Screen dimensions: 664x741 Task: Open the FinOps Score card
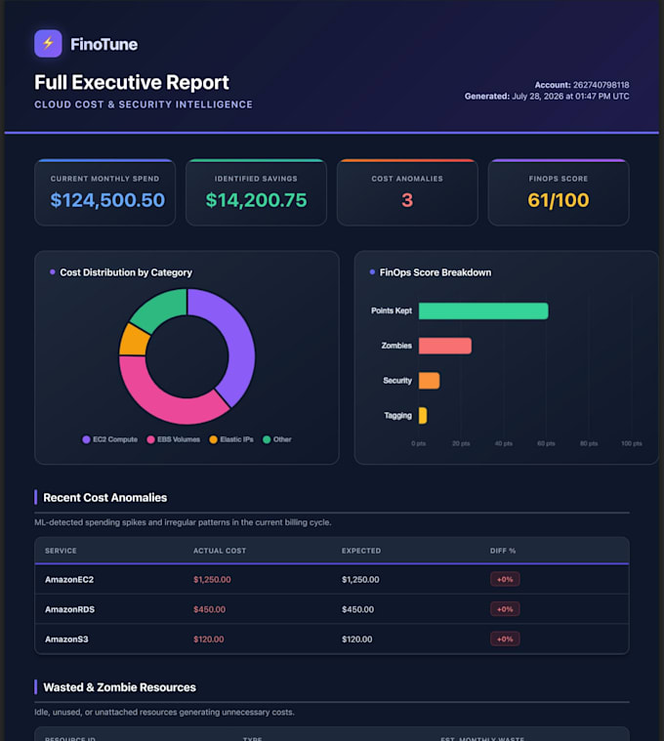pos(559,192)
